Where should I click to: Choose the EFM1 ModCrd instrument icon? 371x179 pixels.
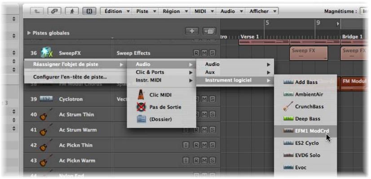click(288, 131)
